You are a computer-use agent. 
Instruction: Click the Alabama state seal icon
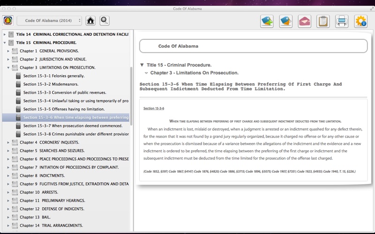pos(8,21)
